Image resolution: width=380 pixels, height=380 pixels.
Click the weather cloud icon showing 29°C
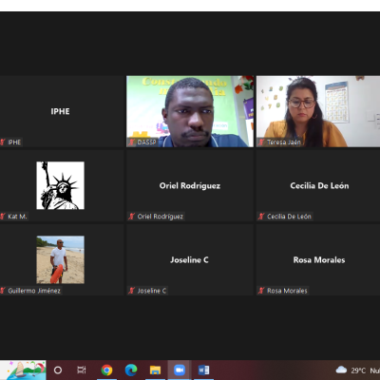pos(341,370)
